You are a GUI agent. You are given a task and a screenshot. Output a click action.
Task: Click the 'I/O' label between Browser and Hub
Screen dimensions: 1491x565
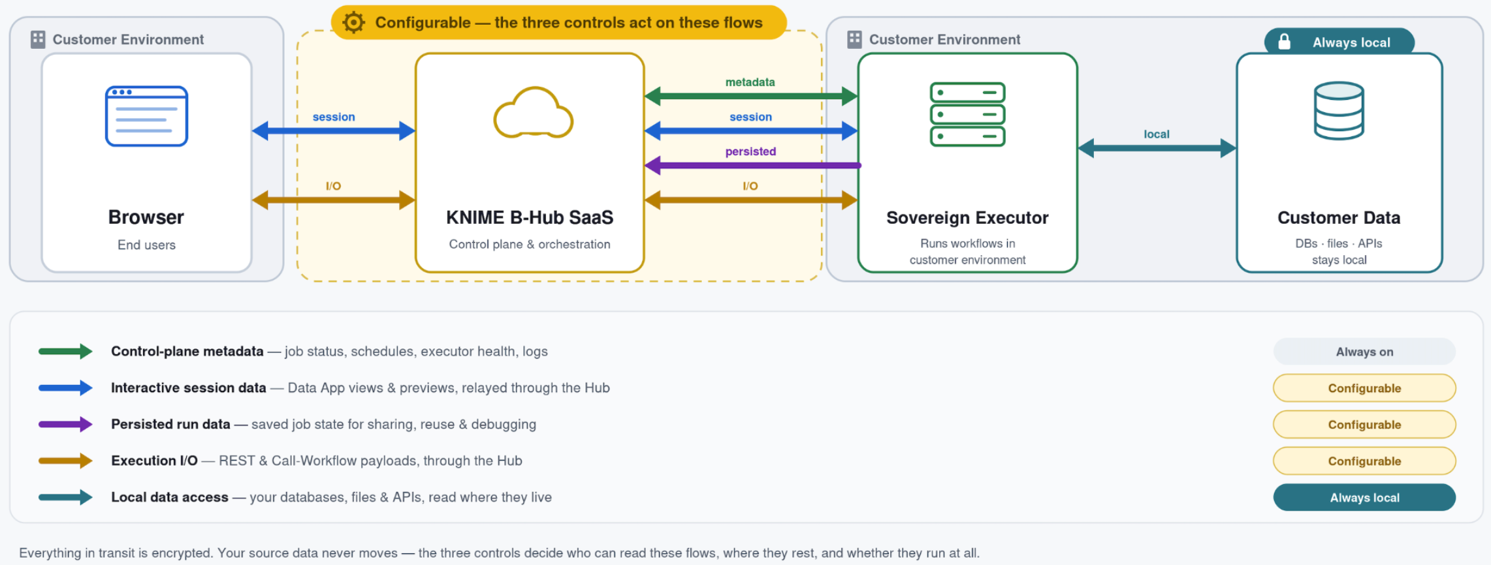(x=333, y=186)
